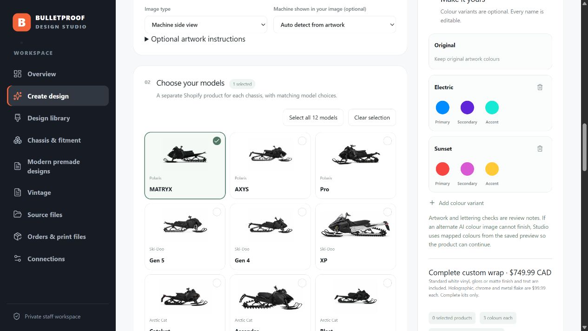This screenshot has height=331, width=588.
Task: Pick Sunset secondary pink swatch
Action: tap(467, 169)
